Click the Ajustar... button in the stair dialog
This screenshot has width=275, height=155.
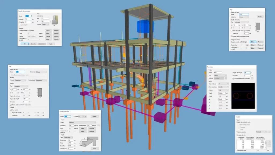[95, 149]
